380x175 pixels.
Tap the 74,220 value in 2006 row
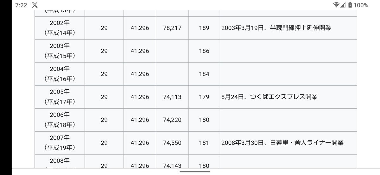coord(172,120)
